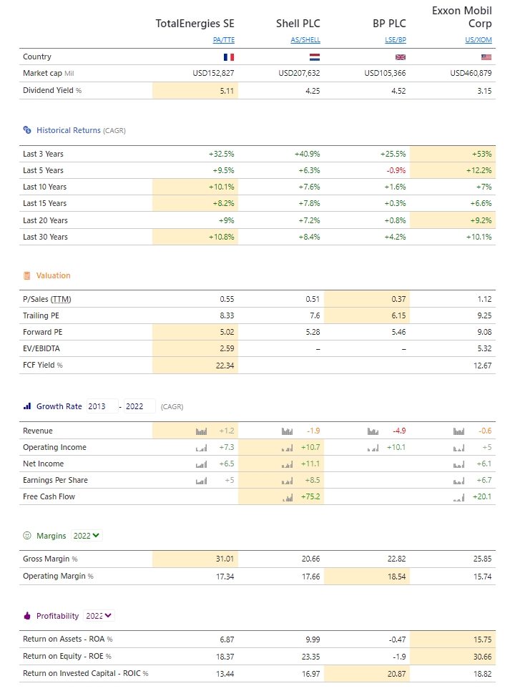This screenshot has height=696, width=505.
Task: Click Exxon Mobil operating income sparkline
Action: coord(459,448)
